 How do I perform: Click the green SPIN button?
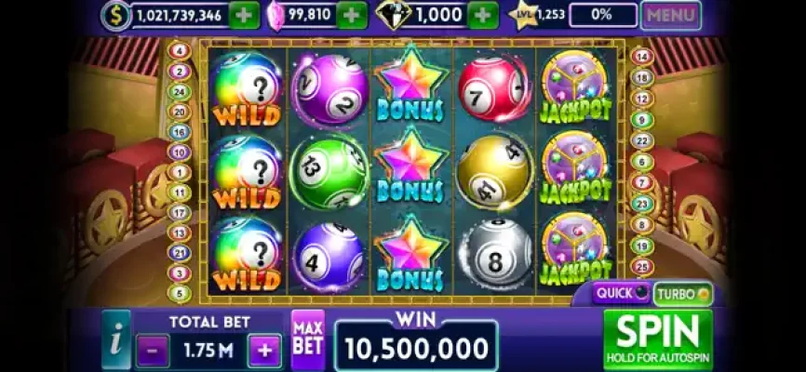tap(658, 339)
